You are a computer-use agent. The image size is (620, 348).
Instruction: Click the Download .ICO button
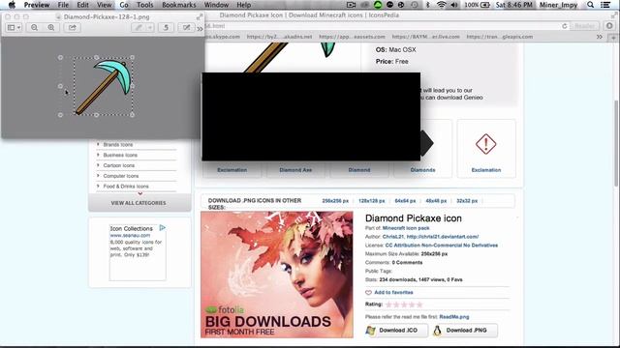tap(396, 331)
